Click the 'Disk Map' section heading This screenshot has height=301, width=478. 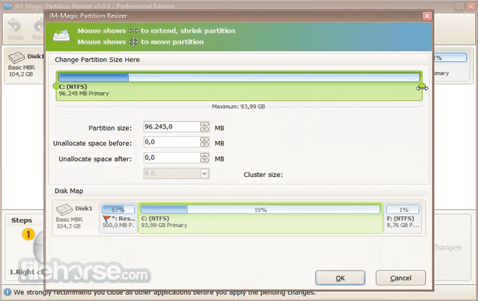(69, 191)
